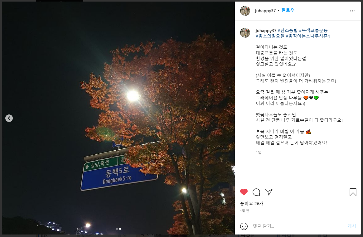Click caption avatar next to juhappy37

click(x=245, y=33)
